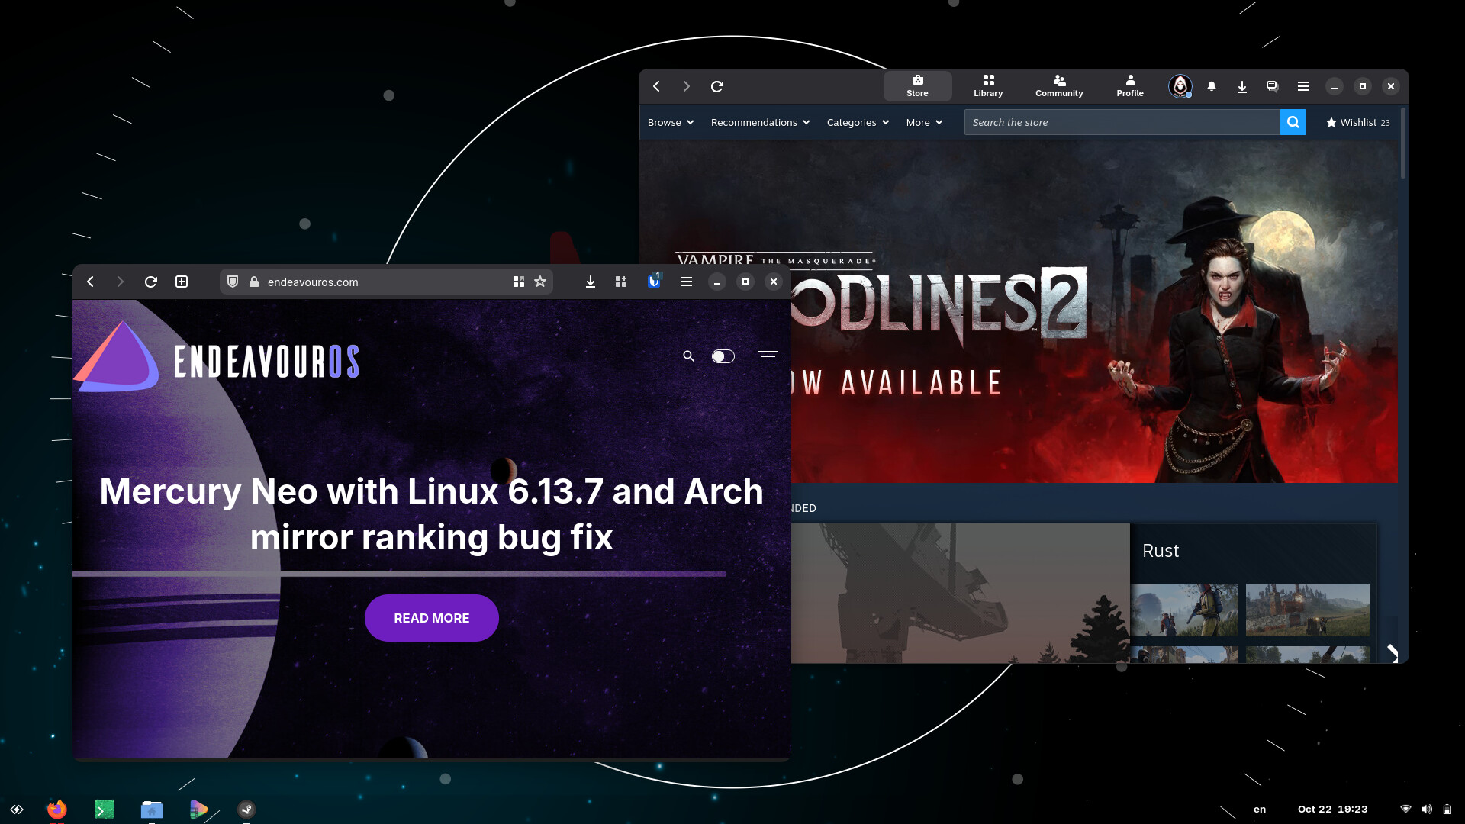The height and width of the screenshot is (824, 1465).
Task: Open the Categories dropdown in Steam
Action: point(858,122)
